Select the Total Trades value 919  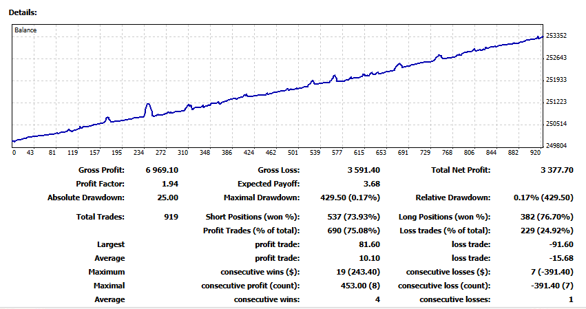click(x=171, y=217)
